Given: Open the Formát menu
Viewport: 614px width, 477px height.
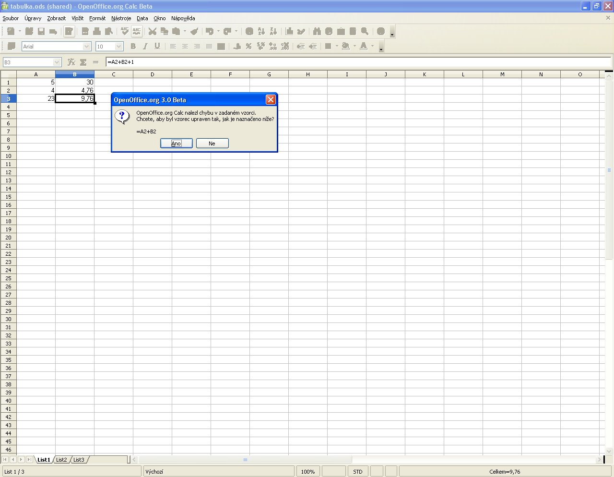Looking at the screenshot, I should tap(97, 18).
